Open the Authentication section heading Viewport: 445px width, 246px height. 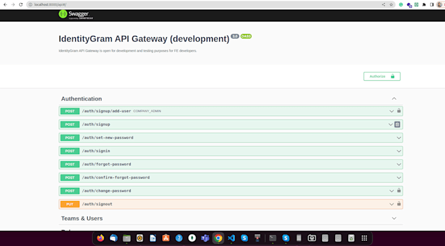point(81,99)
